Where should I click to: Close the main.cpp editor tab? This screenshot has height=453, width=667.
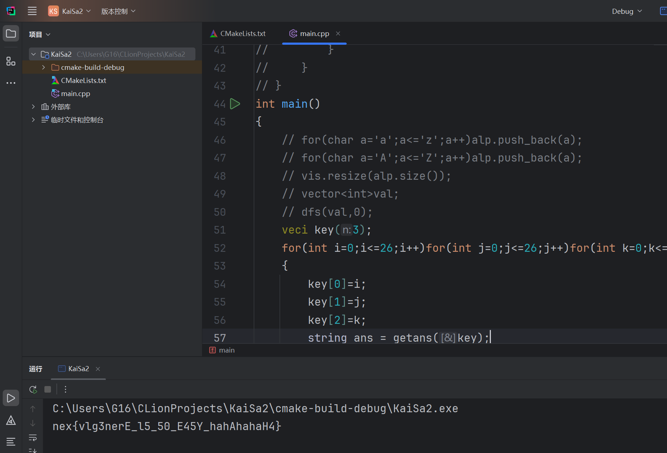click(338, 33)
